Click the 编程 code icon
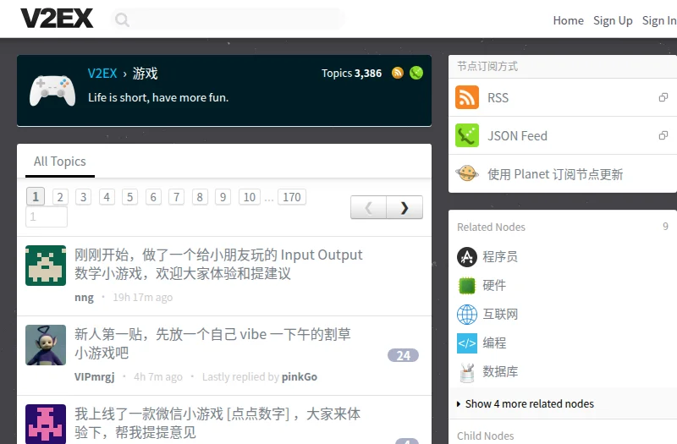The image size is (677, 444). click(x=467, y=343)
